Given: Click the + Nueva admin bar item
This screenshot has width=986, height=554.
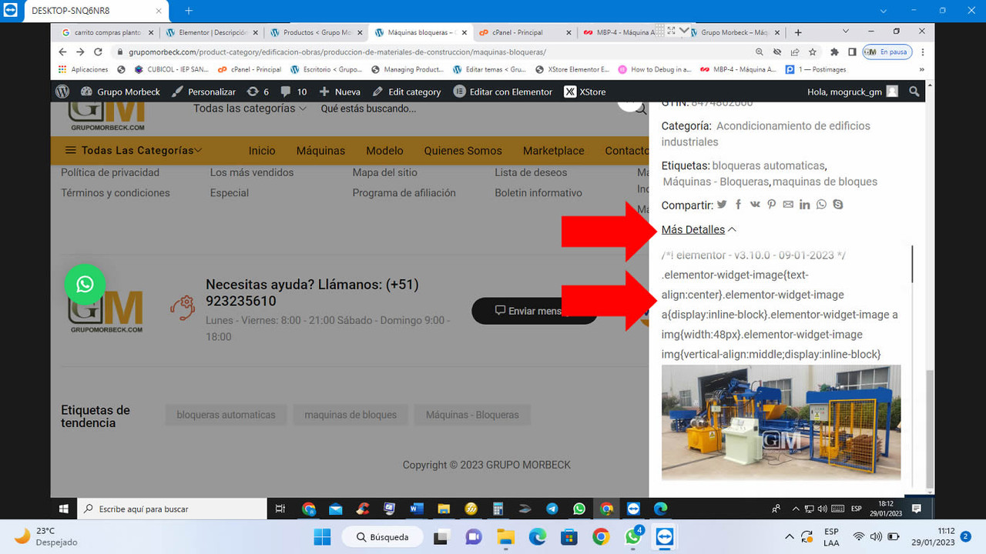Looking at the screenshot, I should coord(340,92).
